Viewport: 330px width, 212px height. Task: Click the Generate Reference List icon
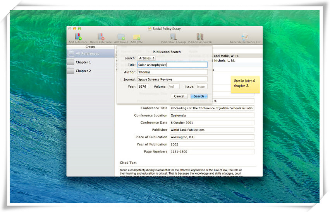pyautogui.click(x=245, y=37)
